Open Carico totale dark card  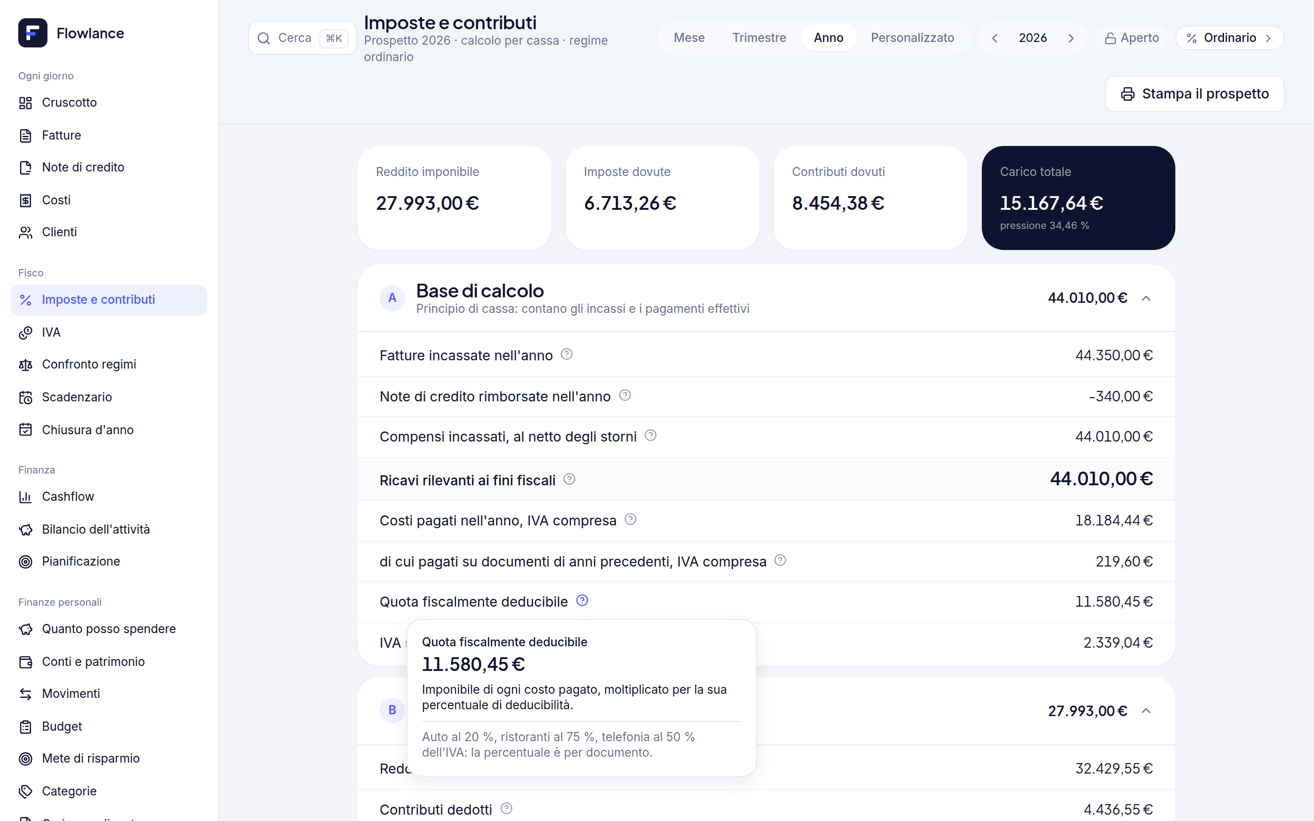(1079, 197)
